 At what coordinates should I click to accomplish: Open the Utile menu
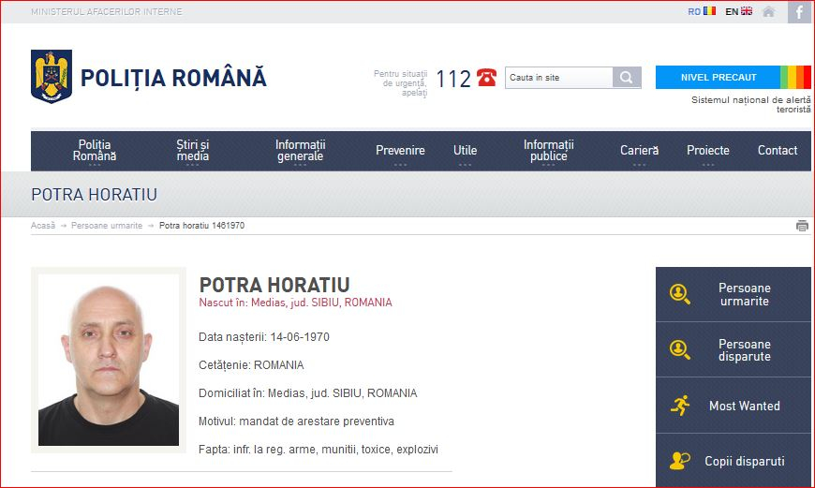point(465,151)
